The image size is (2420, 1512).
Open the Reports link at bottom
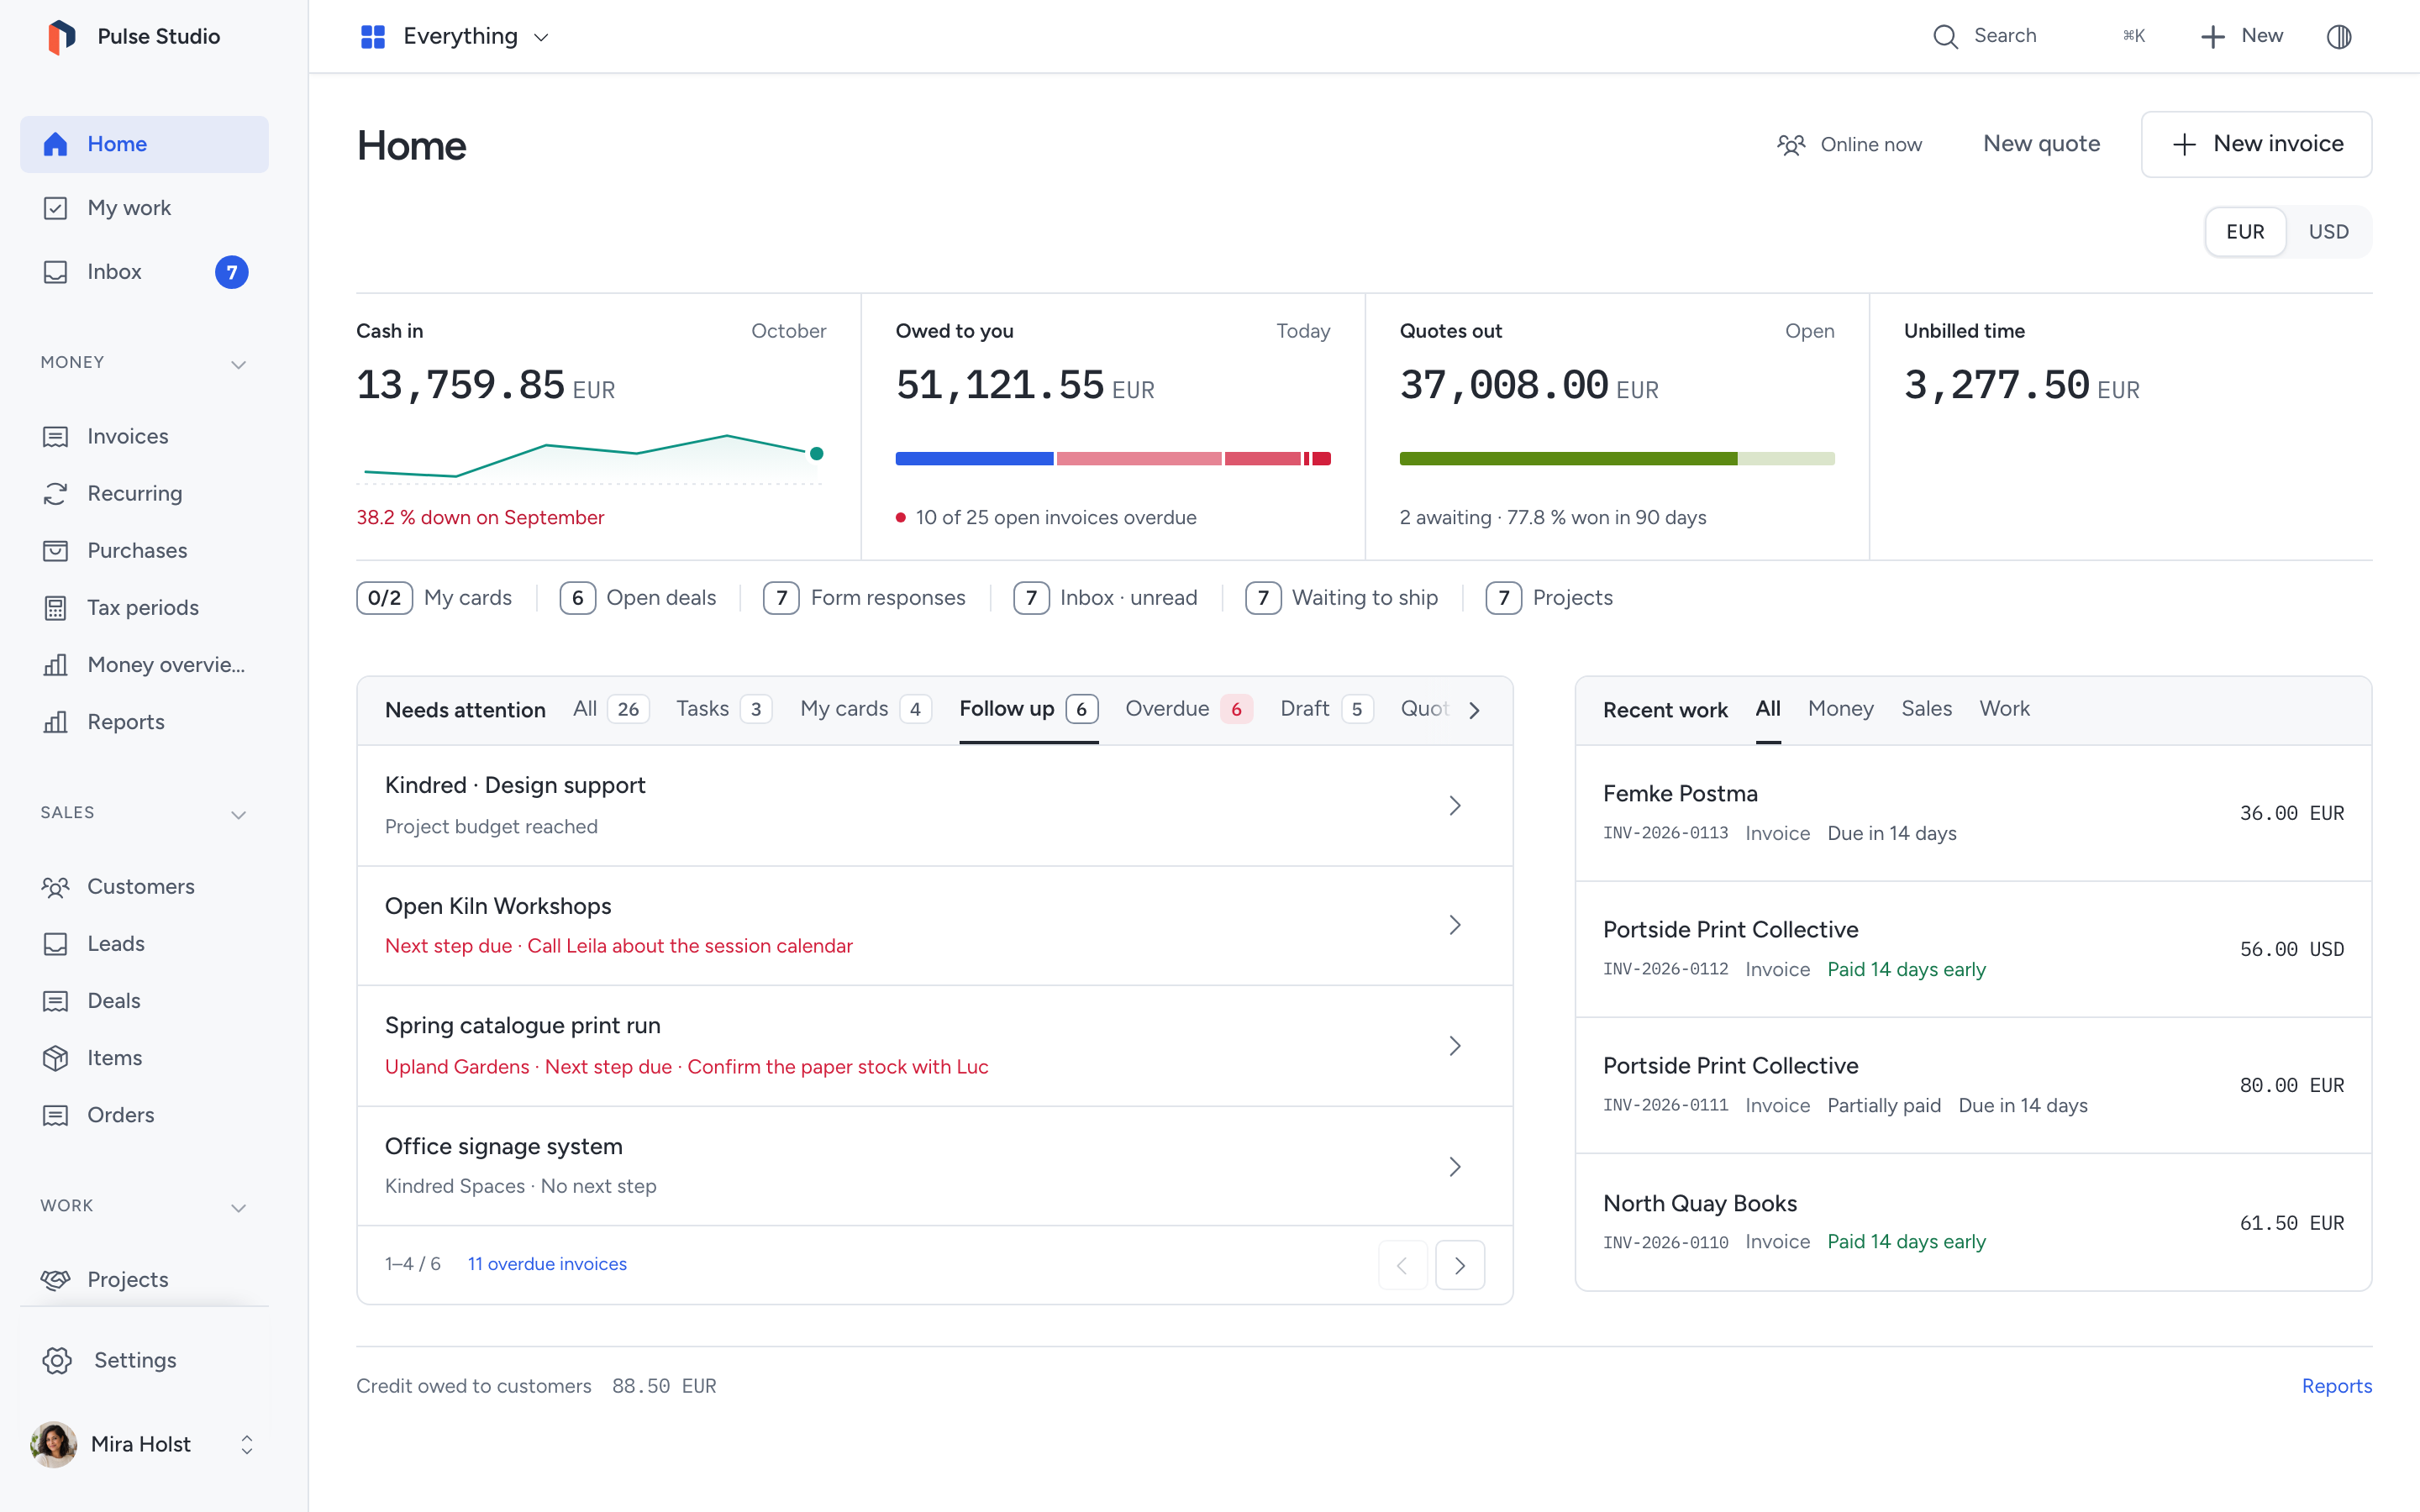click(2336, 1386)
